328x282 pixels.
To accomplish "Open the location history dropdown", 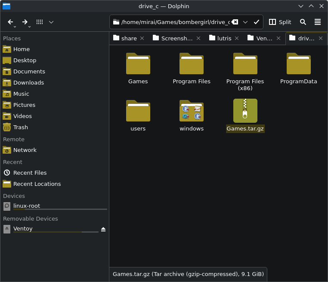I will pyautogui.click(x=245, y=22).
